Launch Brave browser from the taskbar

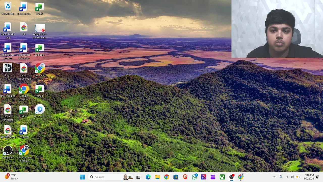tap(185, 177)
